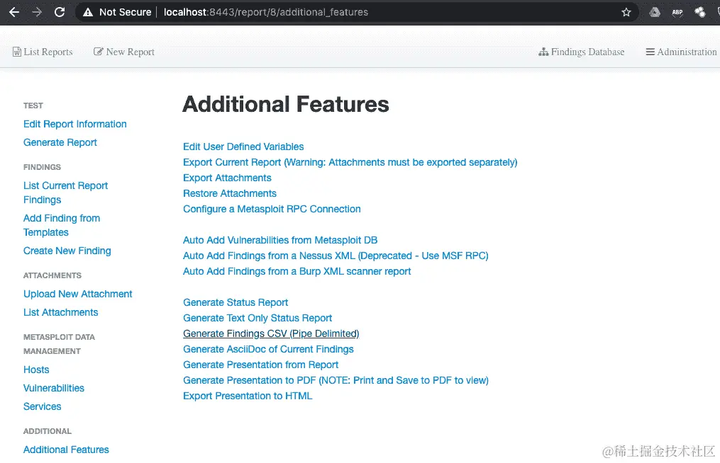Open Additional Features sidebar link
720x463 pixels.
pos(66,450)
